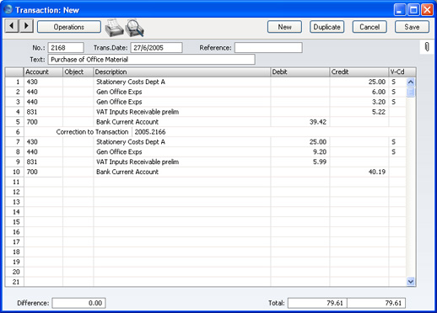Click the Object column header
The image size is (437, 313).
[x=78, y=72]
